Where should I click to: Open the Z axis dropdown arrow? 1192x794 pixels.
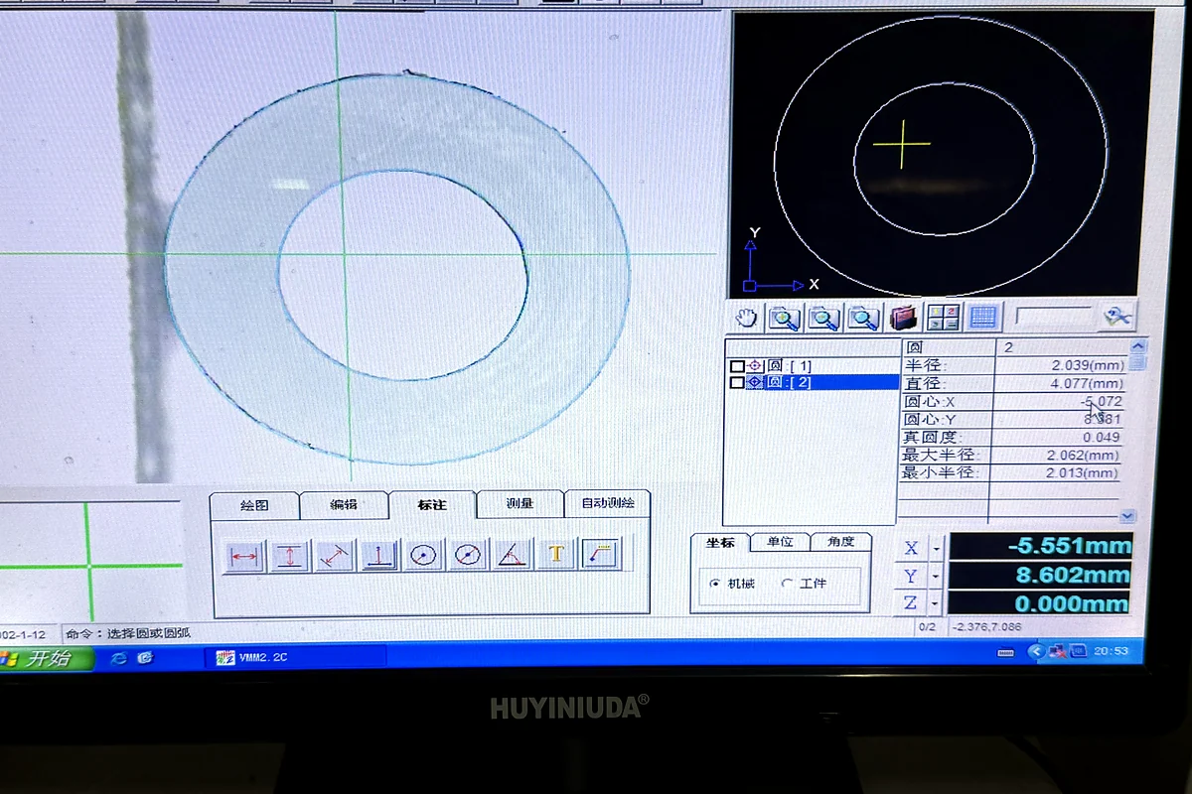[x=935, y=603]
